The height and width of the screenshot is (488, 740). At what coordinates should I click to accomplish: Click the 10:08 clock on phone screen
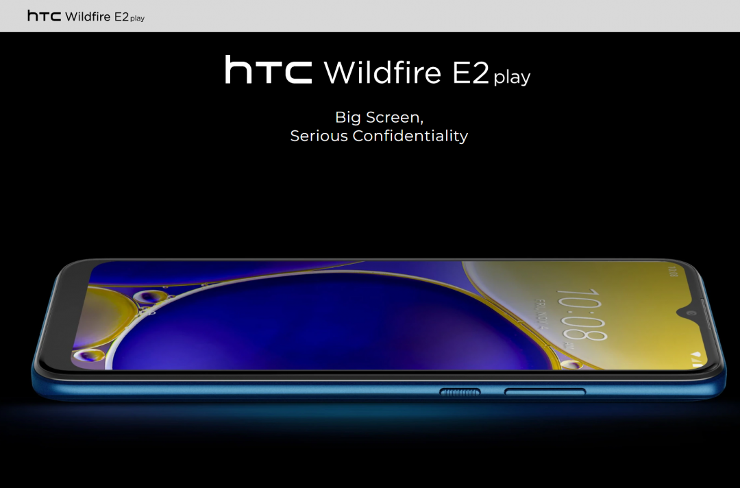pyautogui.click(x=581, y=315)
